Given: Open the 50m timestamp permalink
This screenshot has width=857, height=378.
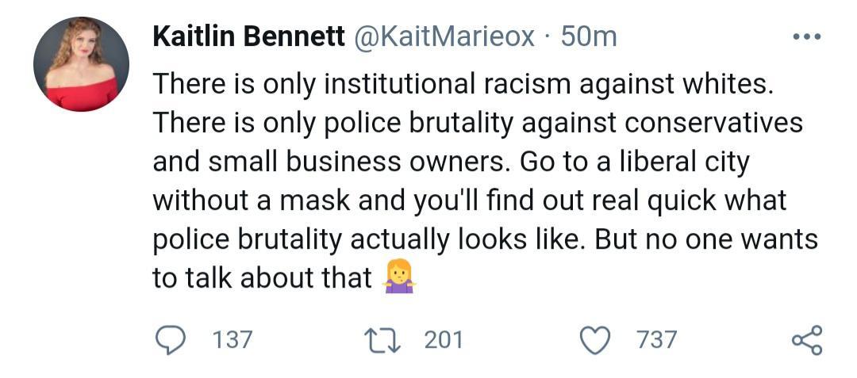Looking at the screenshot, I should click(x=589, y=36).
